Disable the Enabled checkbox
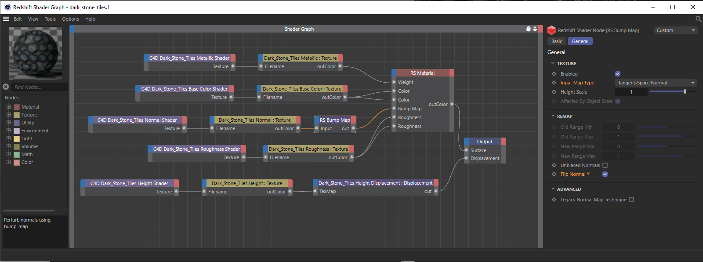This screenshot has height=262, width=703. [618, 74]
